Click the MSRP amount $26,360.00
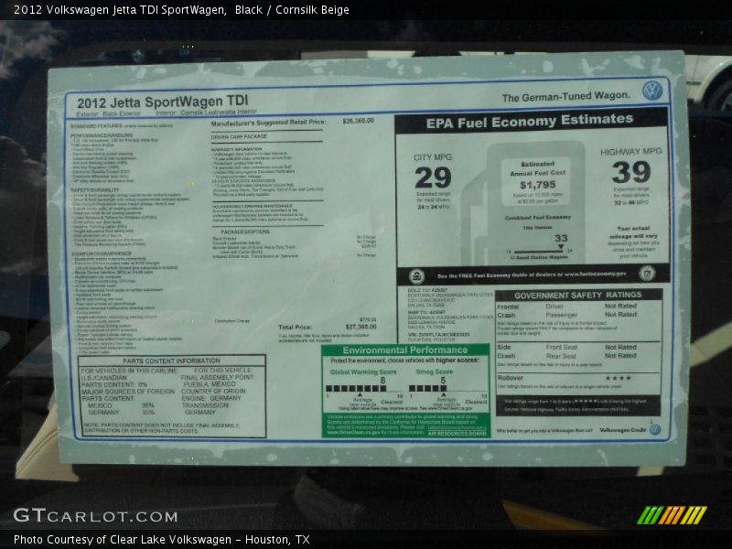The height and width of the screenshot is (549, 732). click(x=358, y=121)
